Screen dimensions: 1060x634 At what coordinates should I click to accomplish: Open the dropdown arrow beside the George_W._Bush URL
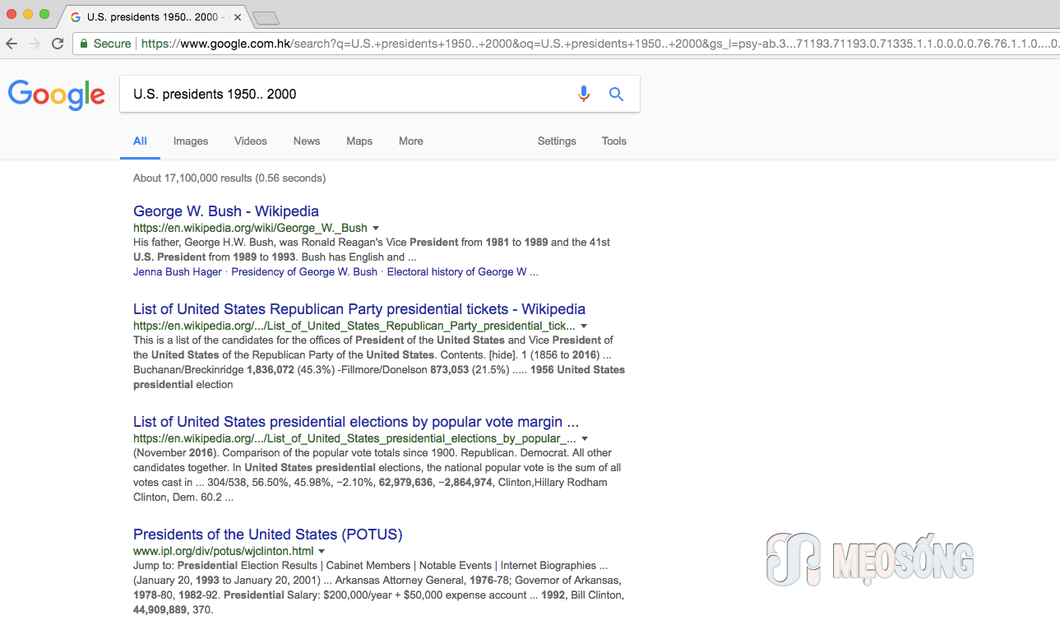376,228
